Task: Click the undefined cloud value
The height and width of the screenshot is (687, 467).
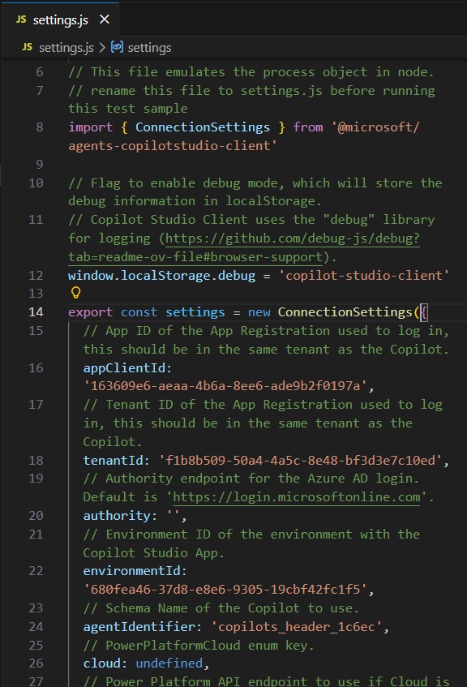Action: coord(169,663)
